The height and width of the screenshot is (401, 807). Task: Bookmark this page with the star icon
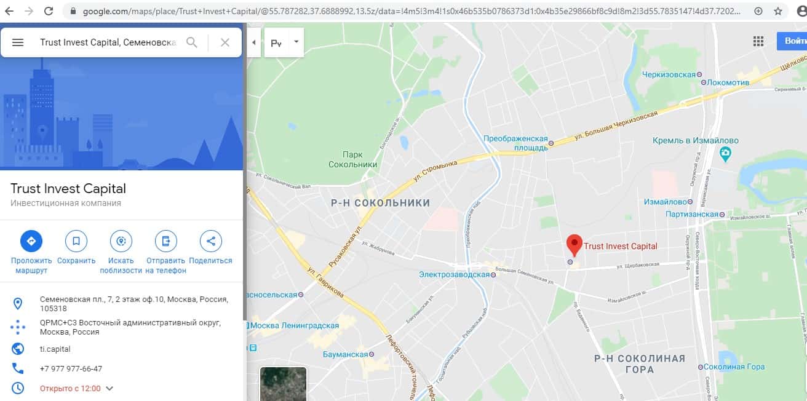pyautogui.click(x=778, y=11)
